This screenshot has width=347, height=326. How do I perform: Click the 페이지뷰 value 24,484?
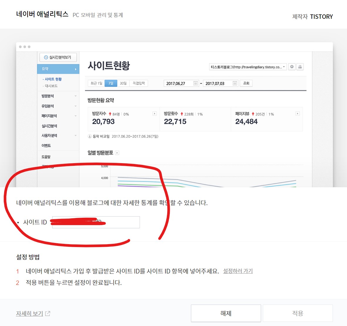click(x=246, y=121)
